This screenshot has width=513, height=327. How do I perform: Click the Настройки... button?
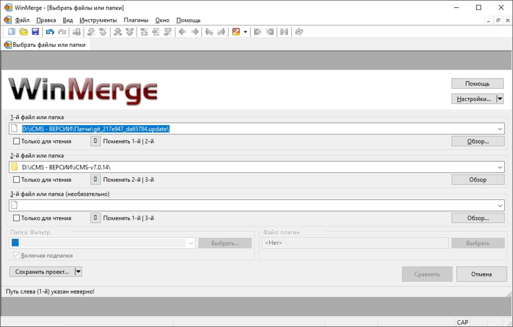[474, 99]
